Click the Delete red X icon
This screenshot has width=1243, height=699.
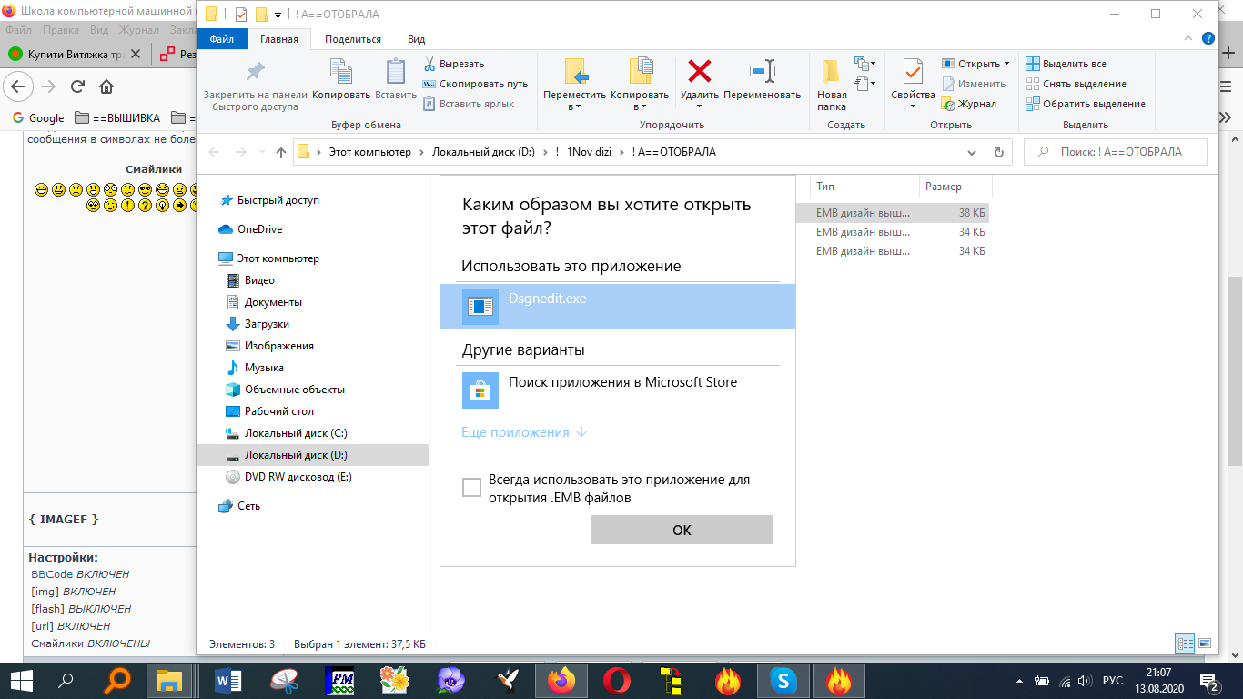[699, 72]
